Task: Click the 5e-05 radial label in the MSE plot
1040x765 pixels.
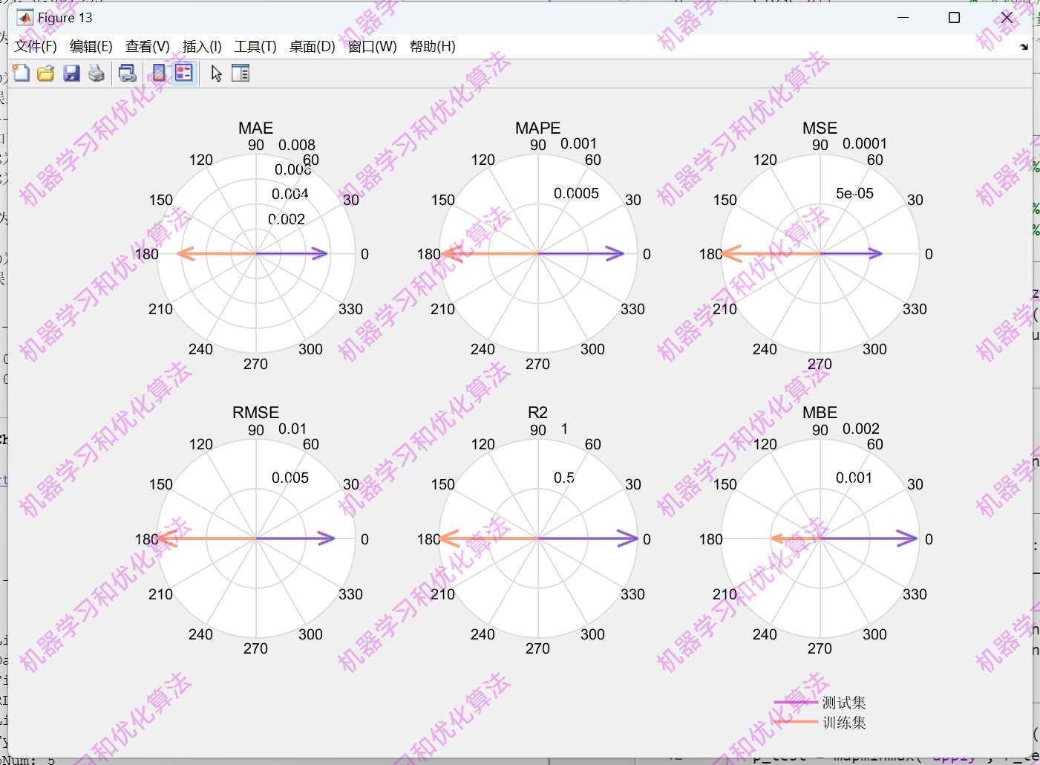Action: tap(854, 193)
